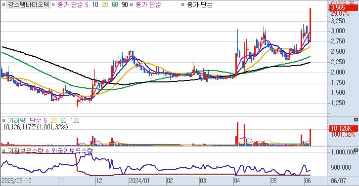Click the 2023/09 date axis label
This screenshot has height=186, width=359.
pos(12,181)
